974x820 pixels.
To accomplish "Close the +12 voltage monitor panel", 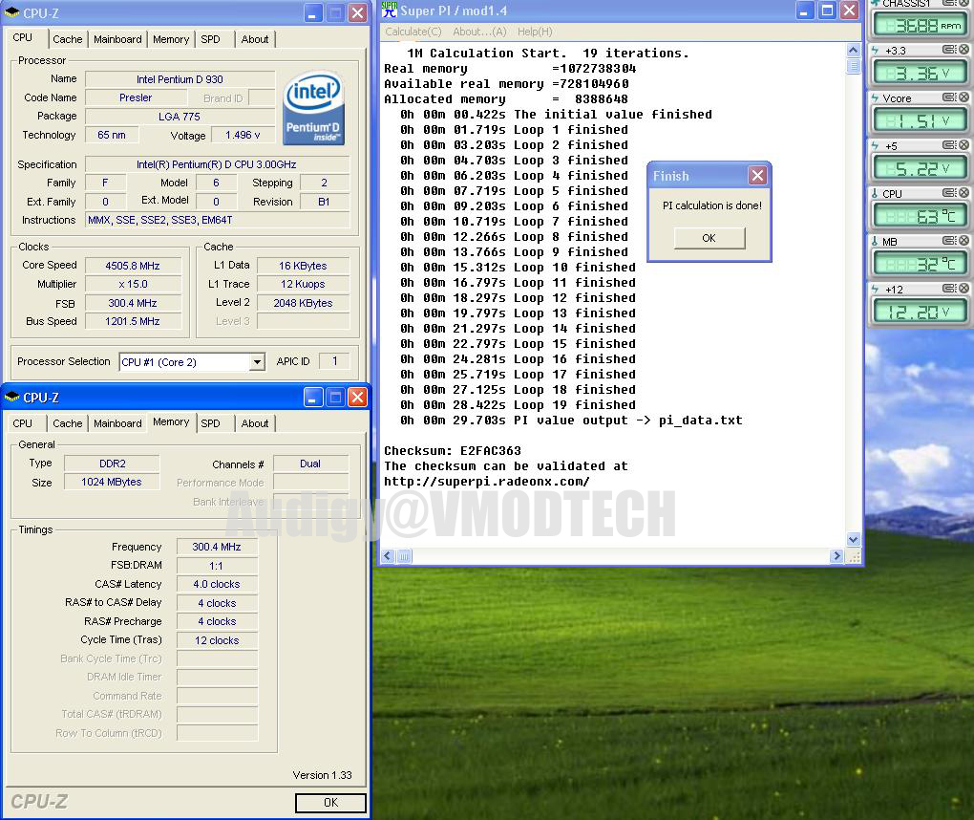I will point(963,289).
